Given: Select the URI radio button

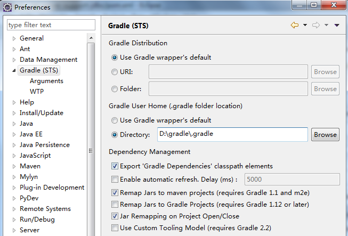Looking at the screenshot, I should coord(114,72).
